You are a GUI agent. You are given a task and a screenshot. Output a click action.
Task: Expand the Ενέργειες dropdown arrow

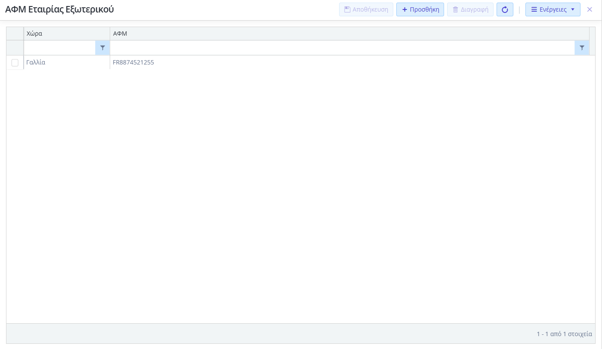tap(572, 9)
